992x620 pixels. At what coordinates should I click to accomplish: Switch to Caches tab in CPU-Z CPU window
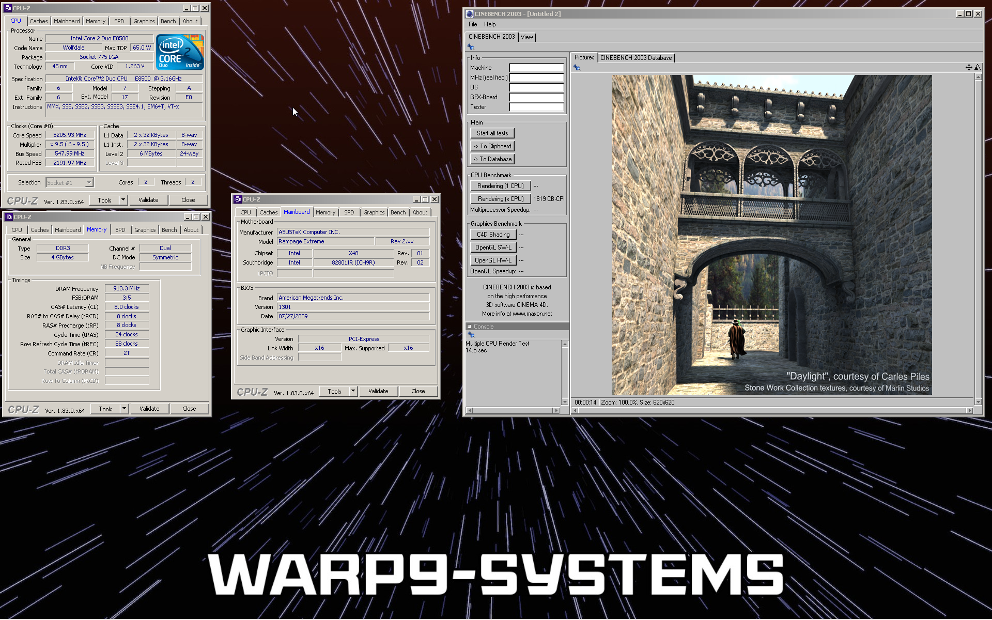39,21
